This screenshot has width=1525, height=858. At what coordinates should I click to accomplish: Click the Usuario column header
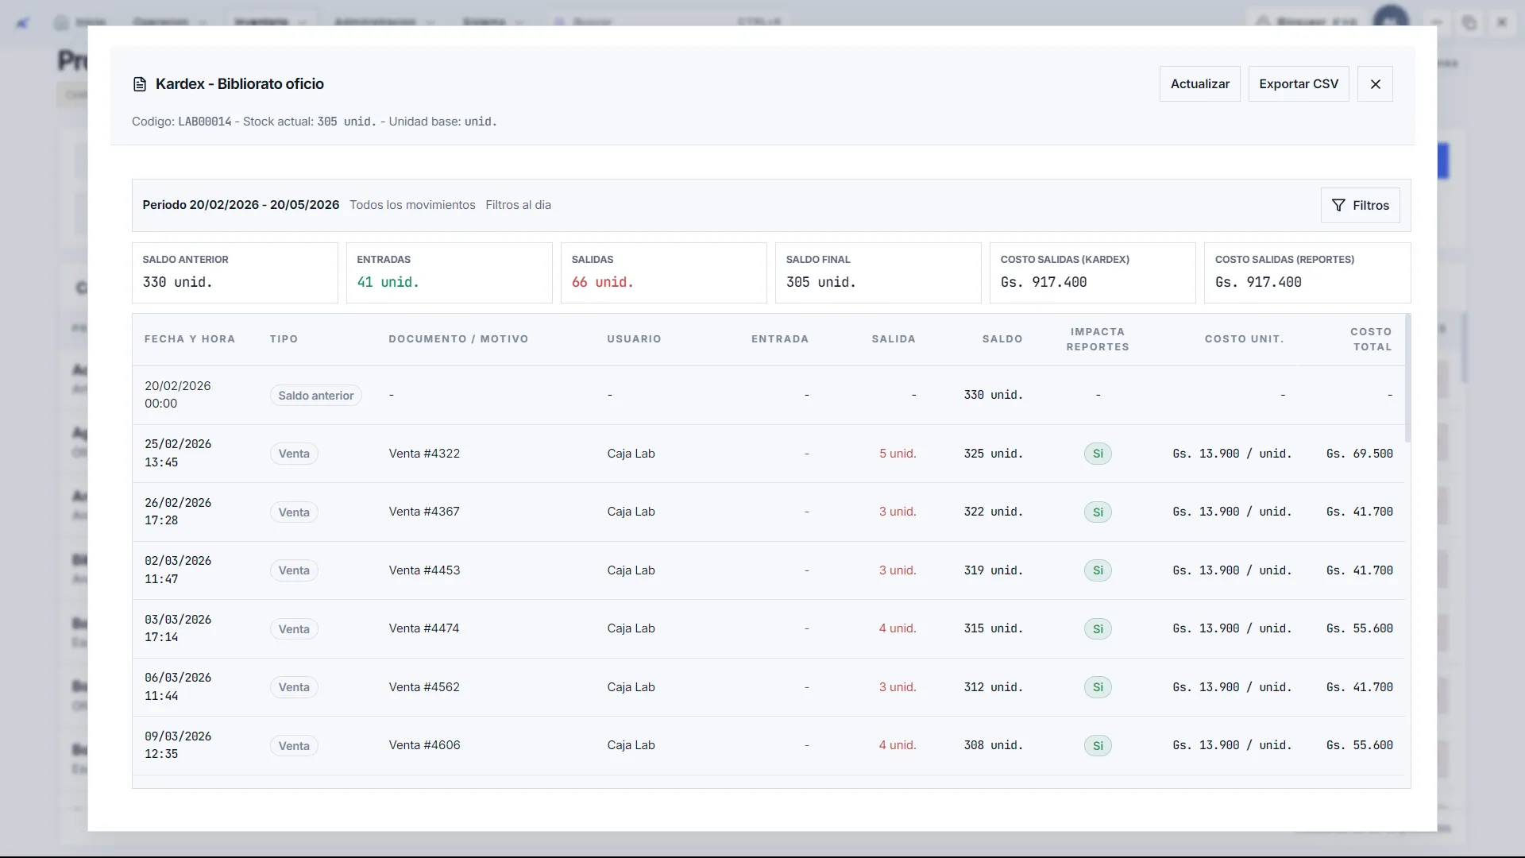[x=634, y=339]
